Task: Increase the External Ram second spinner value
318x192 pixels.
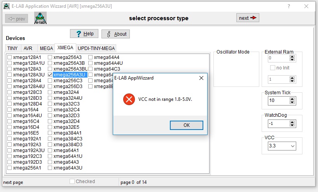Action: coord(292,78)
